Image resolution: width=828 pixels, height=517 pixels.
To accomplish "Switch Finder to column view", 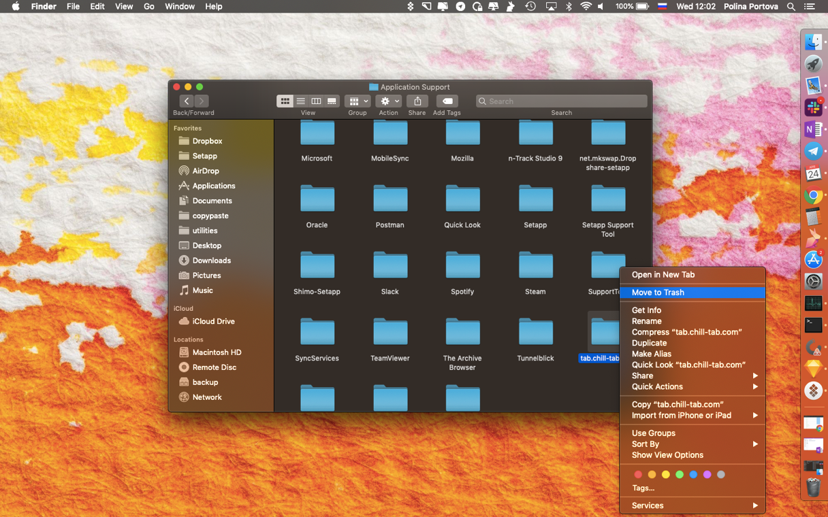I will click(x=316, y=101).
